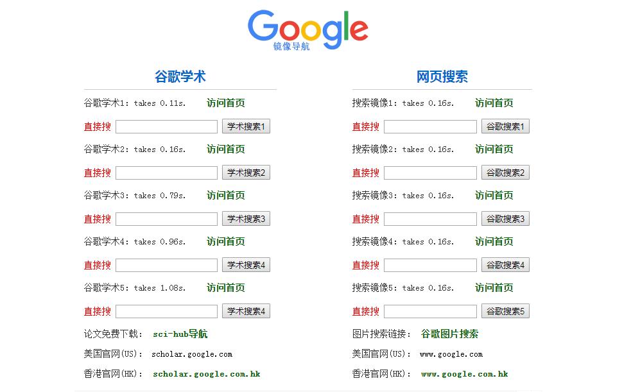The image size is (640, 392).
Task: Open the scholar.google.com link
Action: pos(191,354)
